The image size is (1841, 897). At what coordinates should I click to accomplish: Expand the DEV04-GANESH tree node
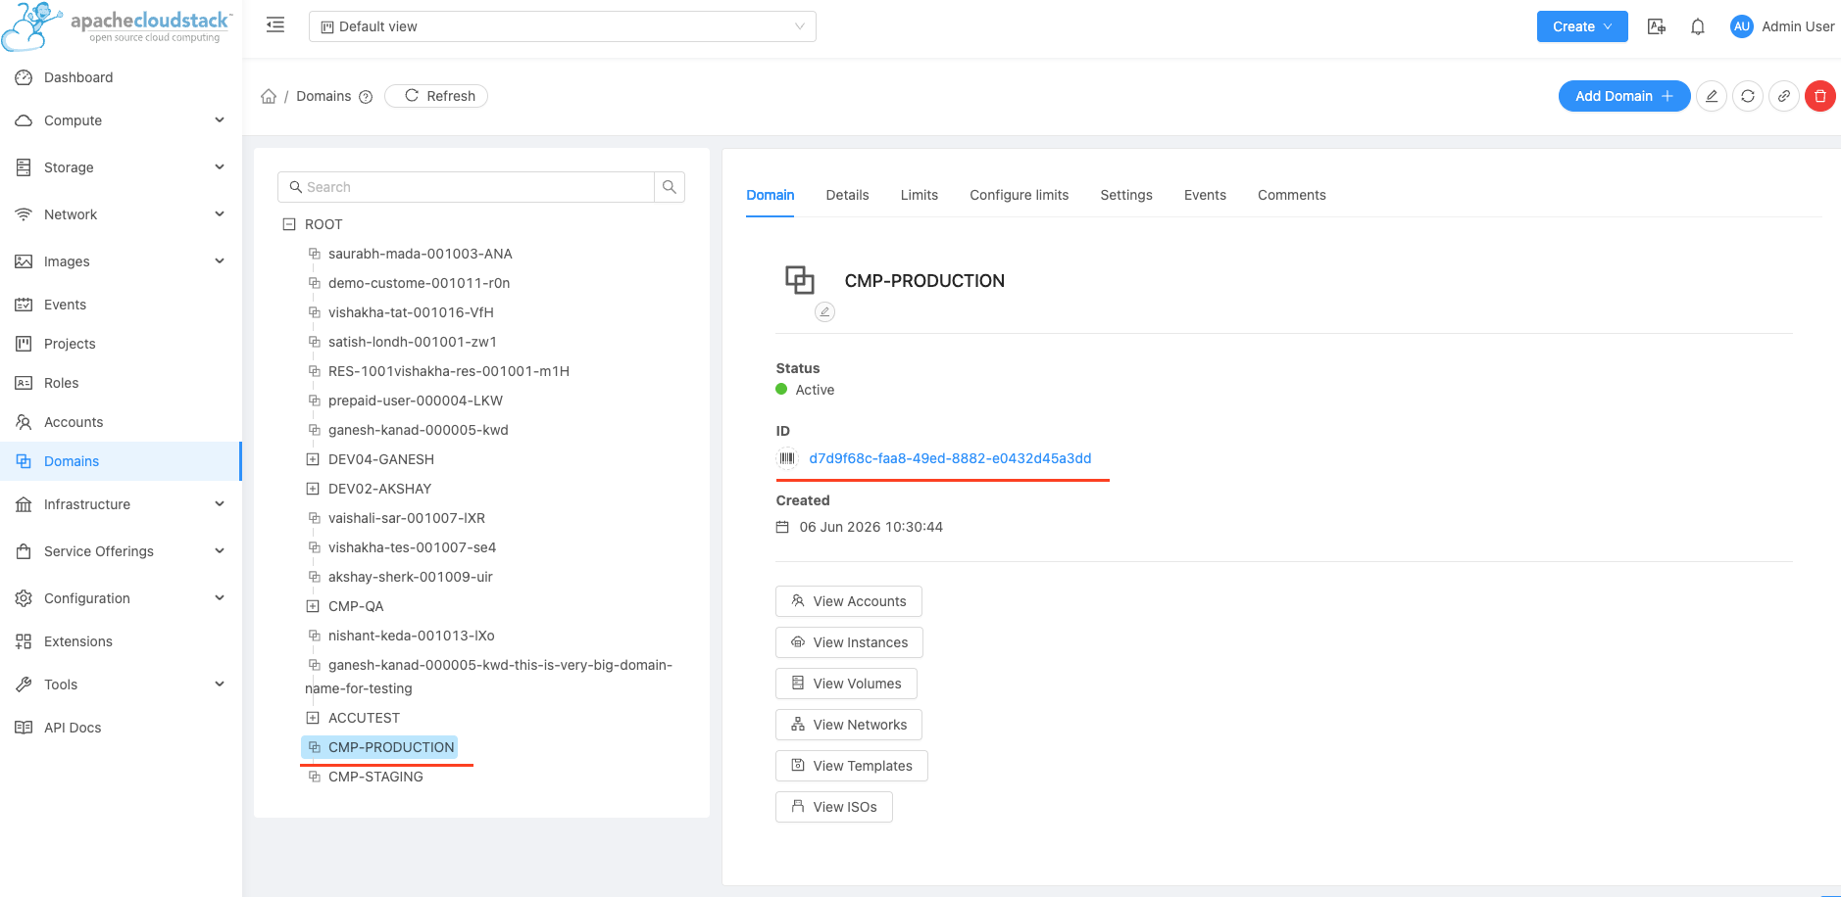[x=313, y=459]
